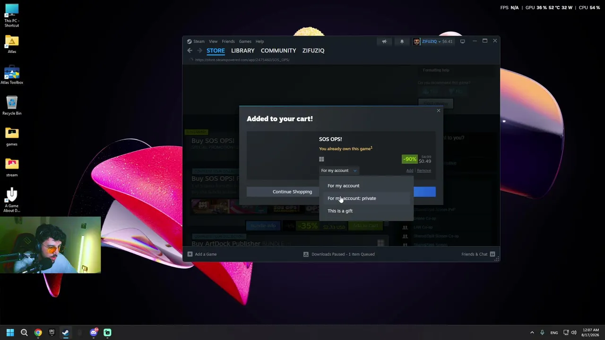Switch to the LIBRARY tab

click(243, 51)
